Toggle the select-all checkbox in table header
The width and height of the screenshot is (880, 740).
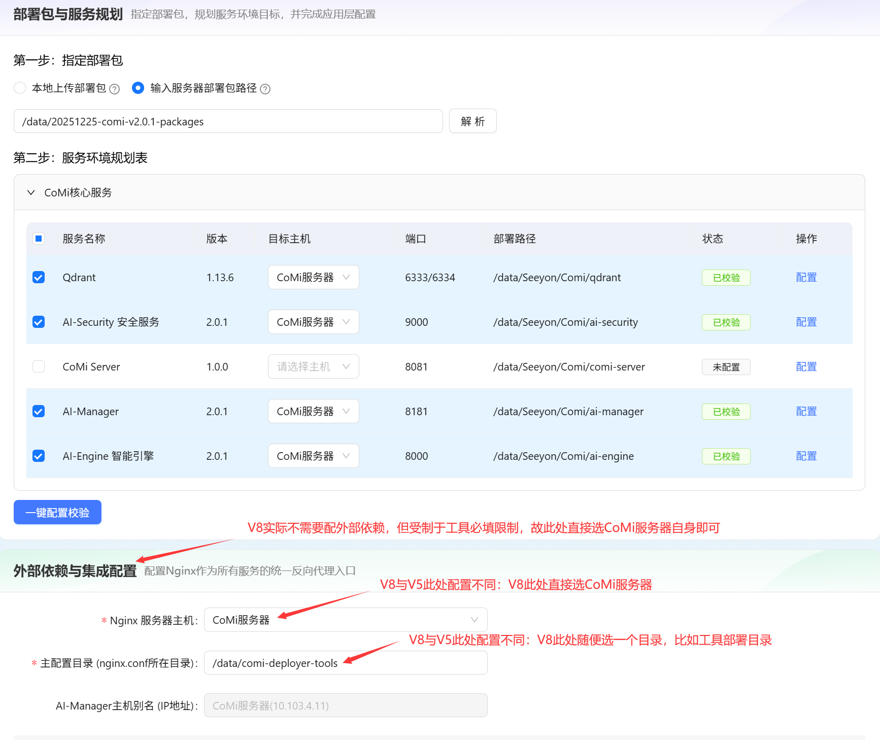point(39,239)
